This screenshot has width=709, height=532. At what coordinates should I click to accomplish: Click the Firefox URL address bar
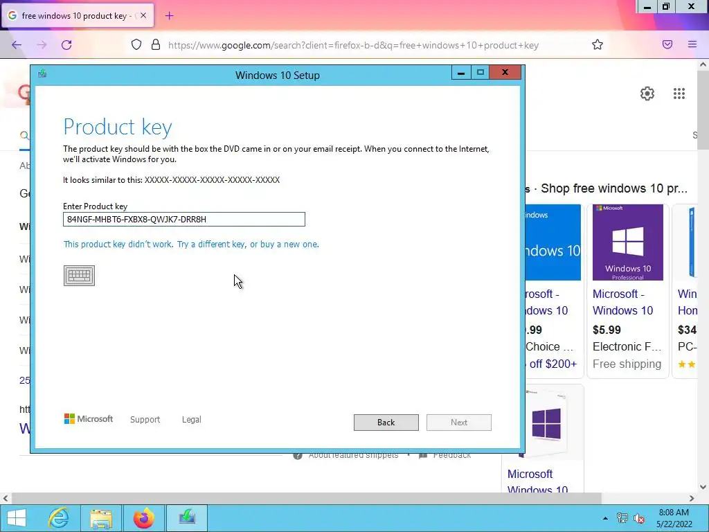pos(353,45)
